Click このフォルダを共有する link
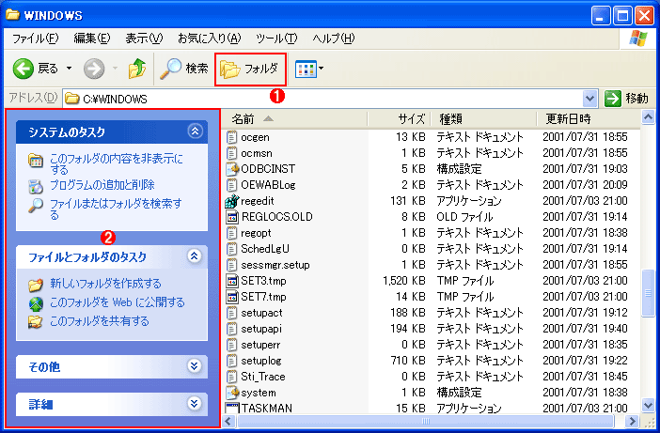Viewport: 660px width, 433px height. click(100, 321)
